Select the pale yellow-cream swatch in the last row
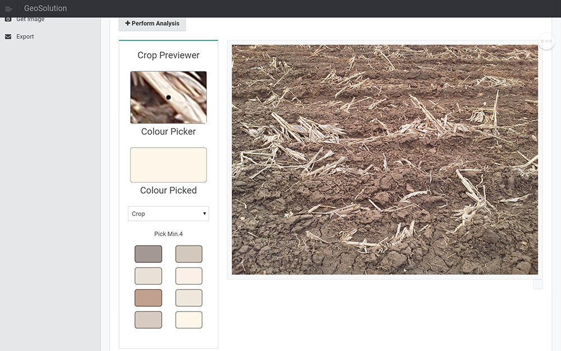The image size is (561, 351). tap(188, 320)
